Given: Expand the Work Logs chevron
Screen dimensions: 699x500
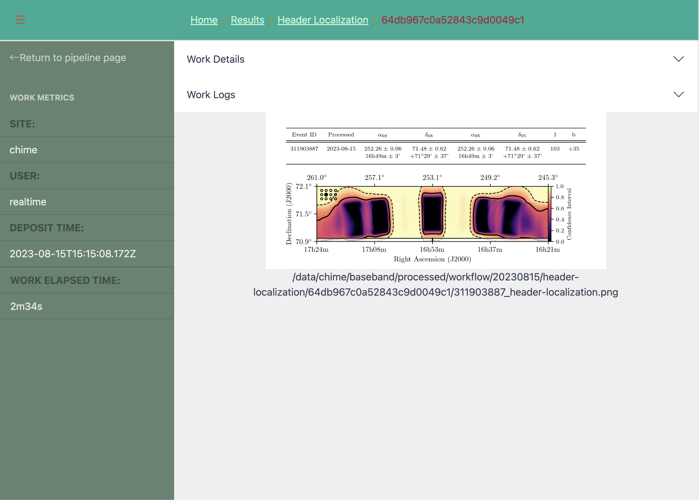Looking at the screenshot, I should [678, 94].
